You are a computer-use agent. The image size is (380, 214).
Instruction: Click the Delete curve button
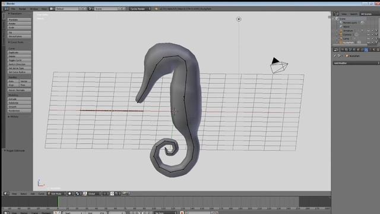click(x=19, y=56)
